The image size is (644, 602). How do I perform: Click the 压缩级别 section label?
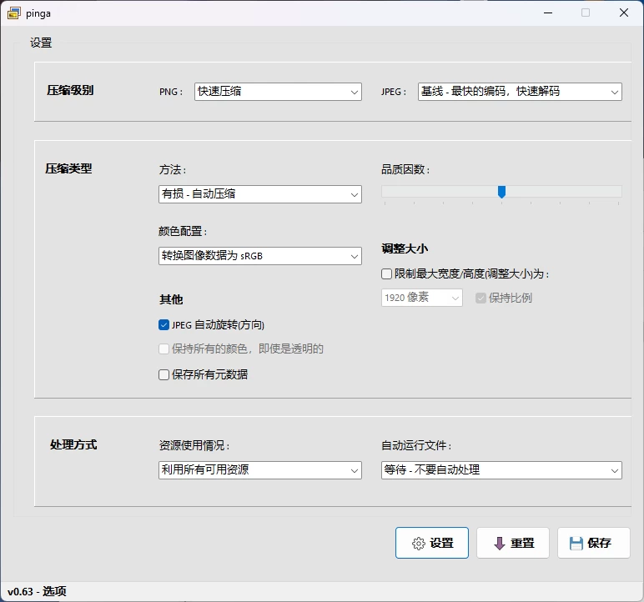tap(70, 90)
